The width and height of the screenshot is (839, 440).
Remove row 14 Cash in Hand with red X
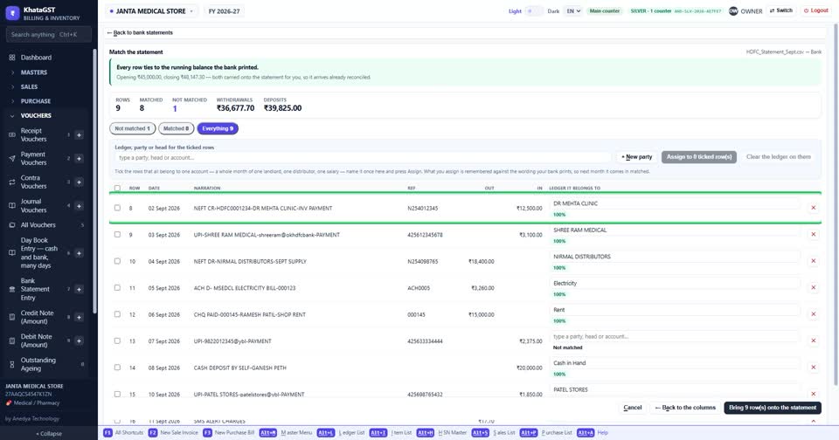814,368
